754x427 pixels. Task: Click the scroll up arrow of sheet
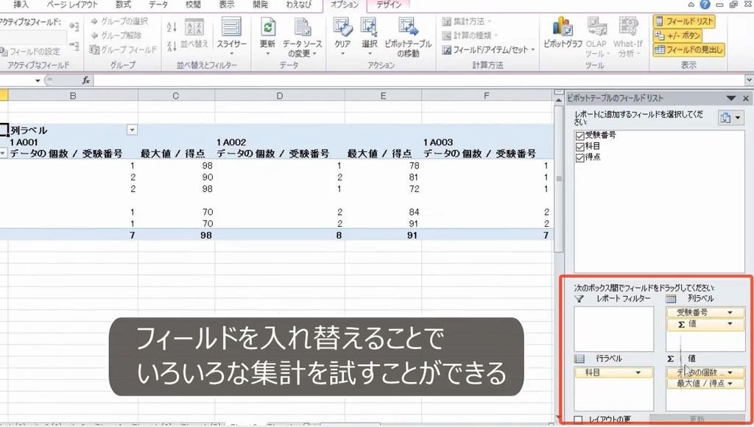pyautogui.click(x=558, y=99)
